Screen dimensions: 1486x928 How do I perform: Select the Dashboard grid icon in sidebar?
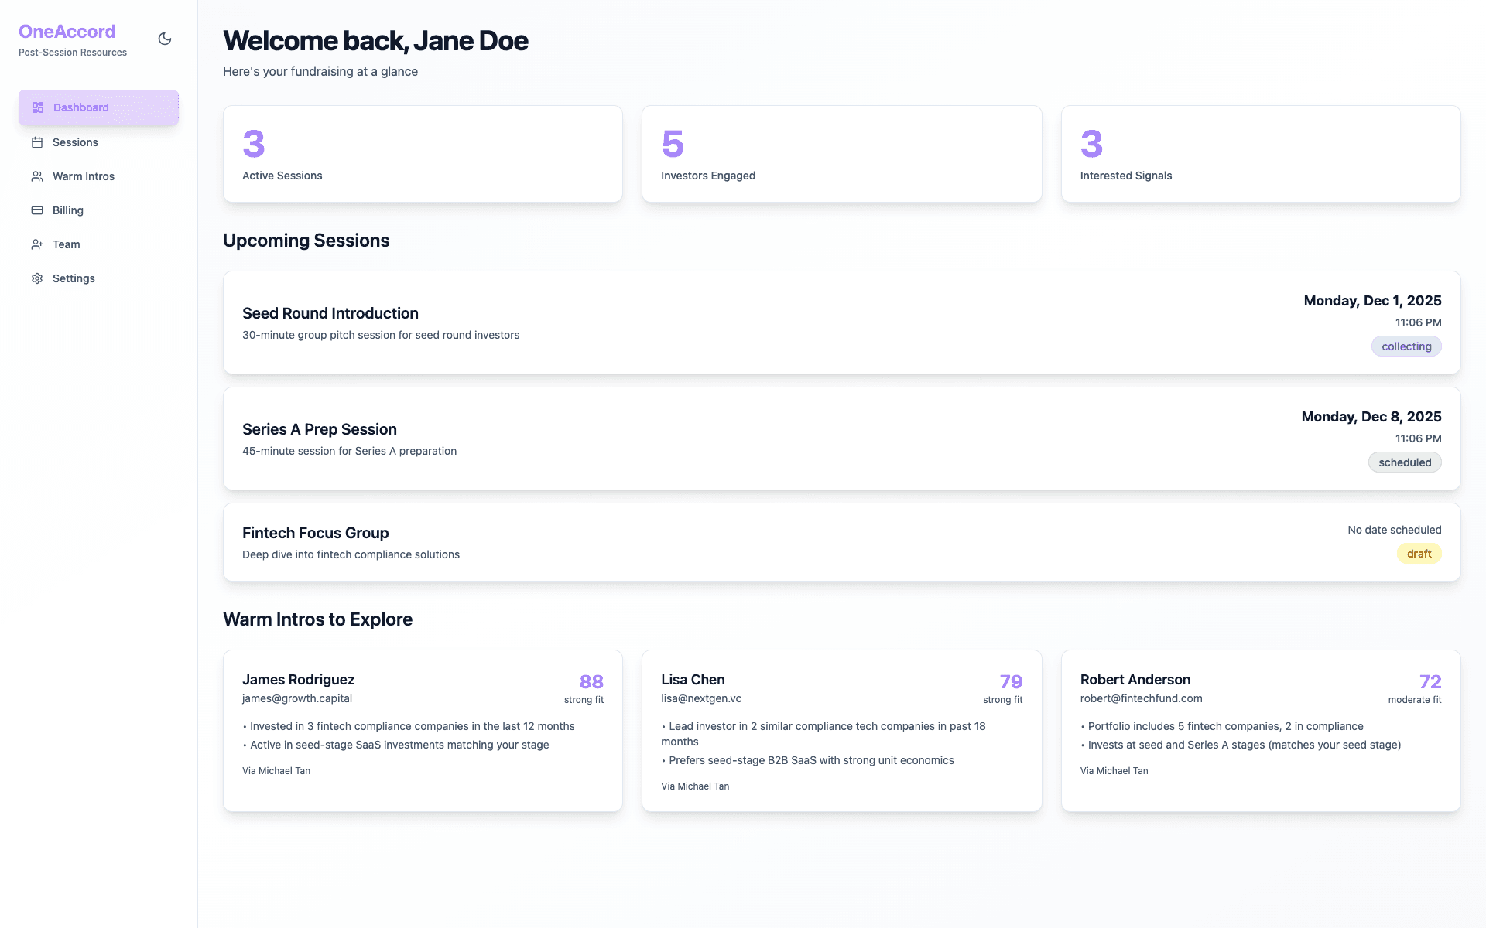[x=37, y=107]
